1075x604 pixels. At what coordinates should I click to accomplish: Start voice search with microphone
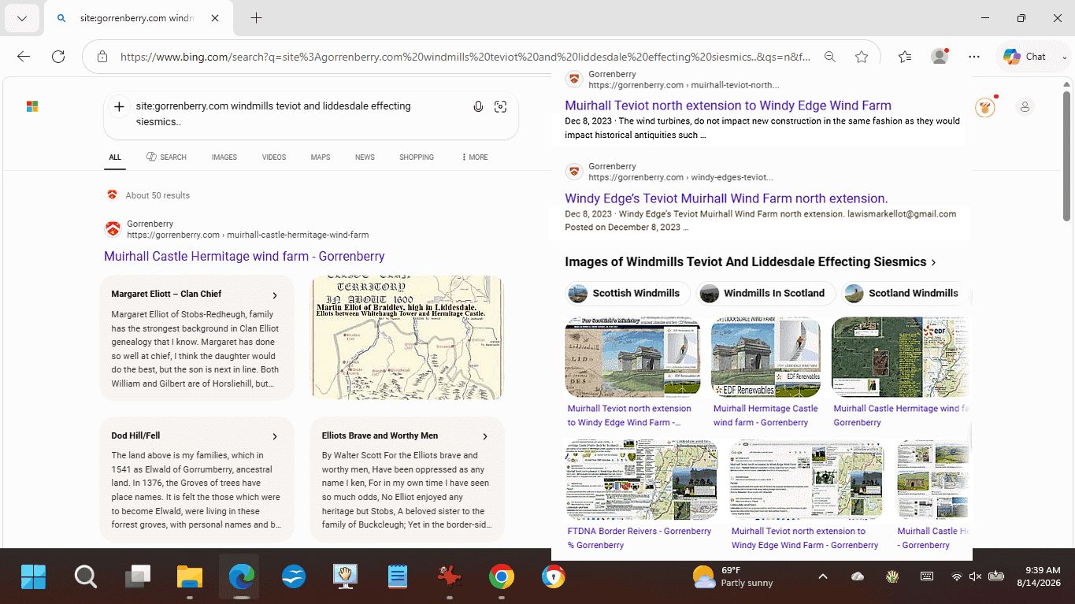point(478,106)
